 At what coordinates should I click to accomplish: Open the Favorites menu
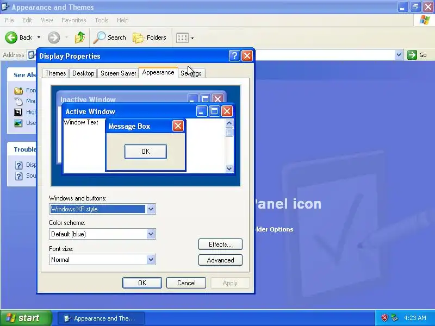click(73, 20)
